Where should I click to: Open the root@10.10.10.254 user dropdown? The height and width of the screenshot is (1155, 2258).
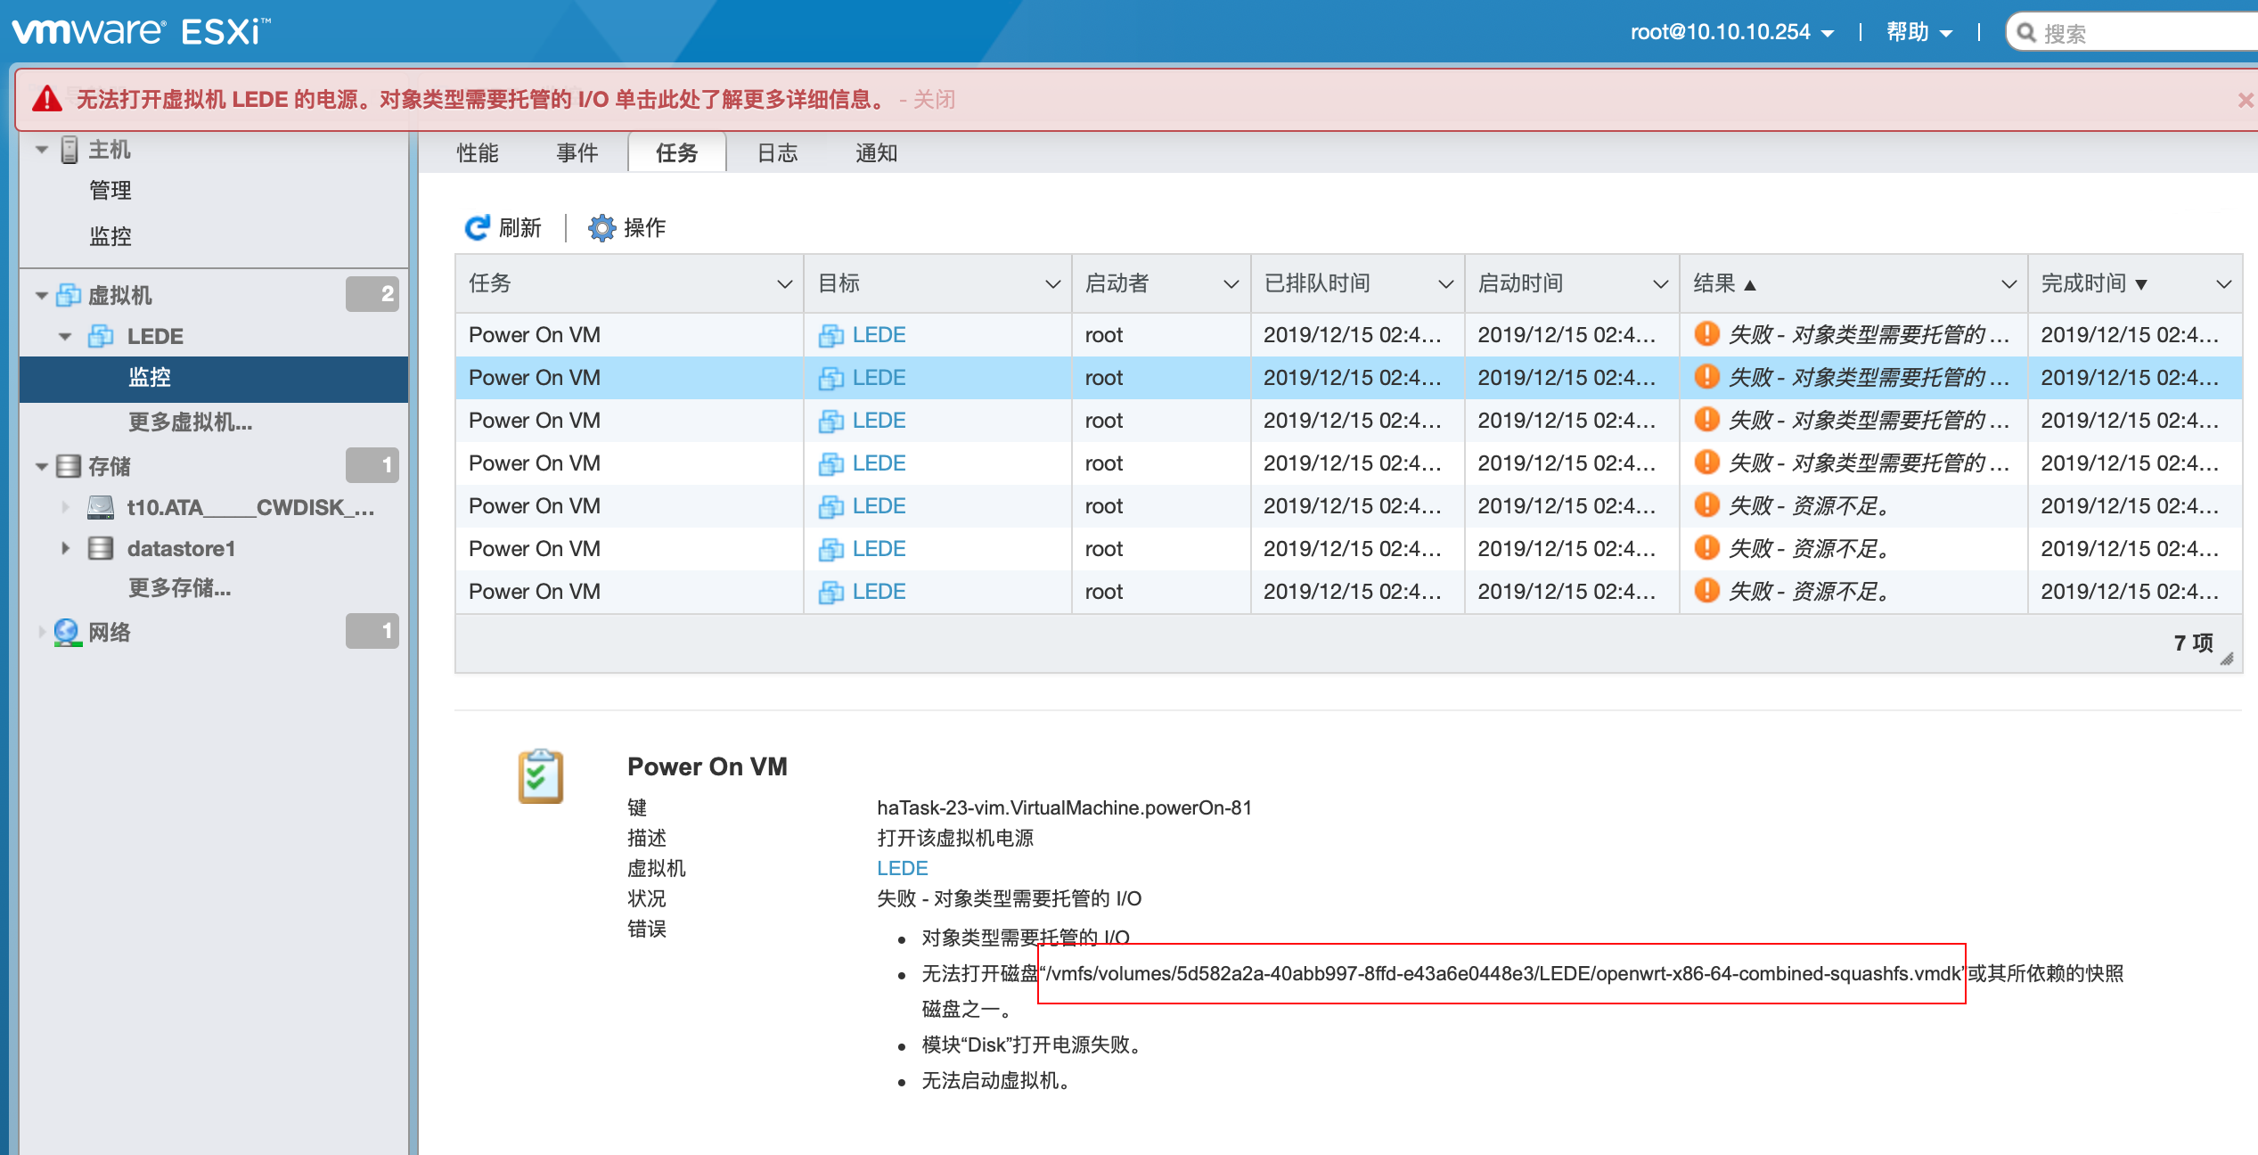1731,32
